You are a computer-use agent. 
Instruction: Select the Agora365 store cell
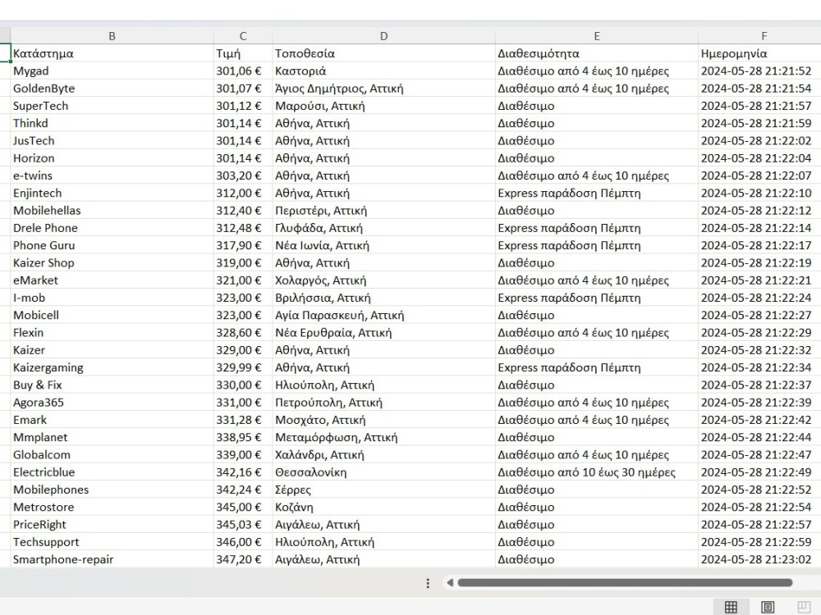pyautogui.click(x=112, y=402)
